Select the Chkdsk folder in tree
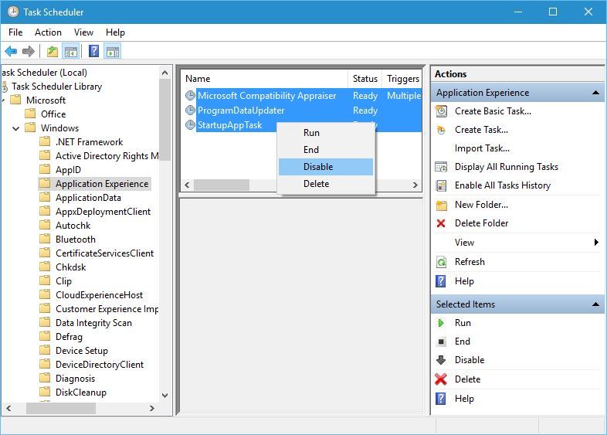Image resolution: width=607 pixels, height=435 pixels. tap(71, 267)
